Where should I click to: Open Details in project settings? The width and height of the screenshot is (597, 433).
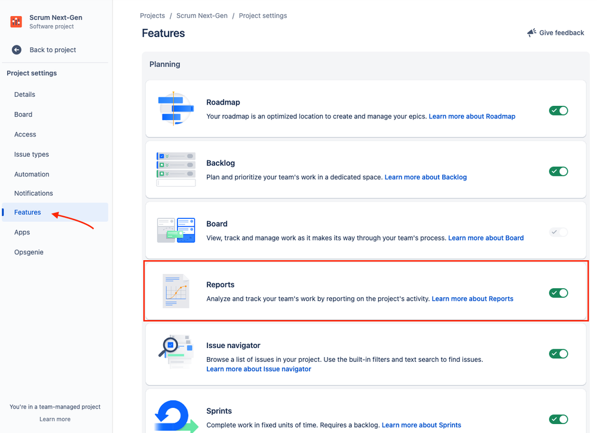coord(25,94)
